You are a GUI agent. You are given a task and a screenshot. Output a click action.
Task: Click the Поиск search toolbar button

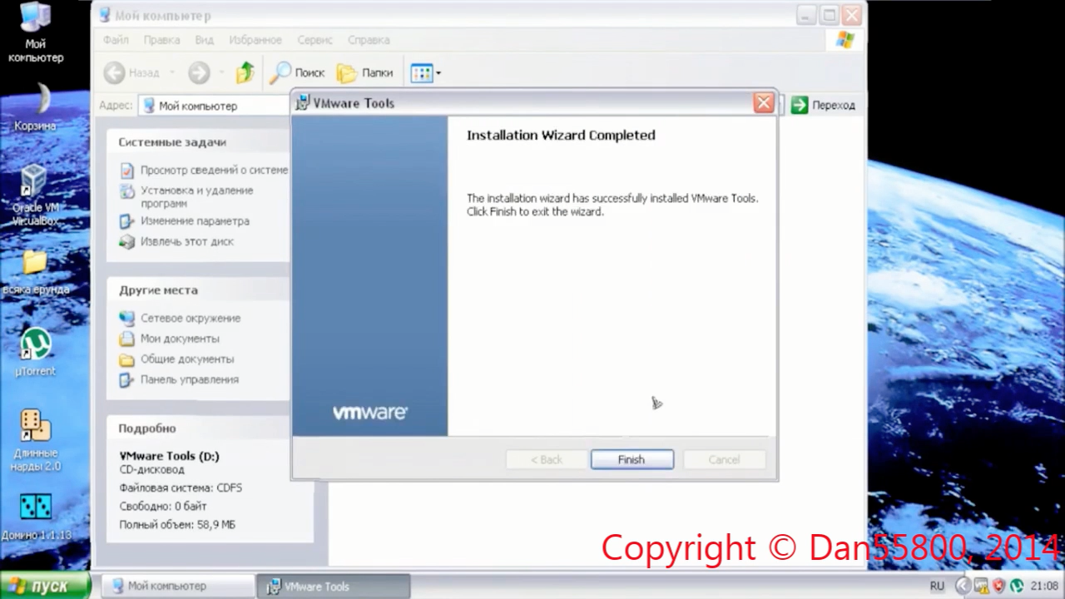pyautogui.click(x=297, y=73)
